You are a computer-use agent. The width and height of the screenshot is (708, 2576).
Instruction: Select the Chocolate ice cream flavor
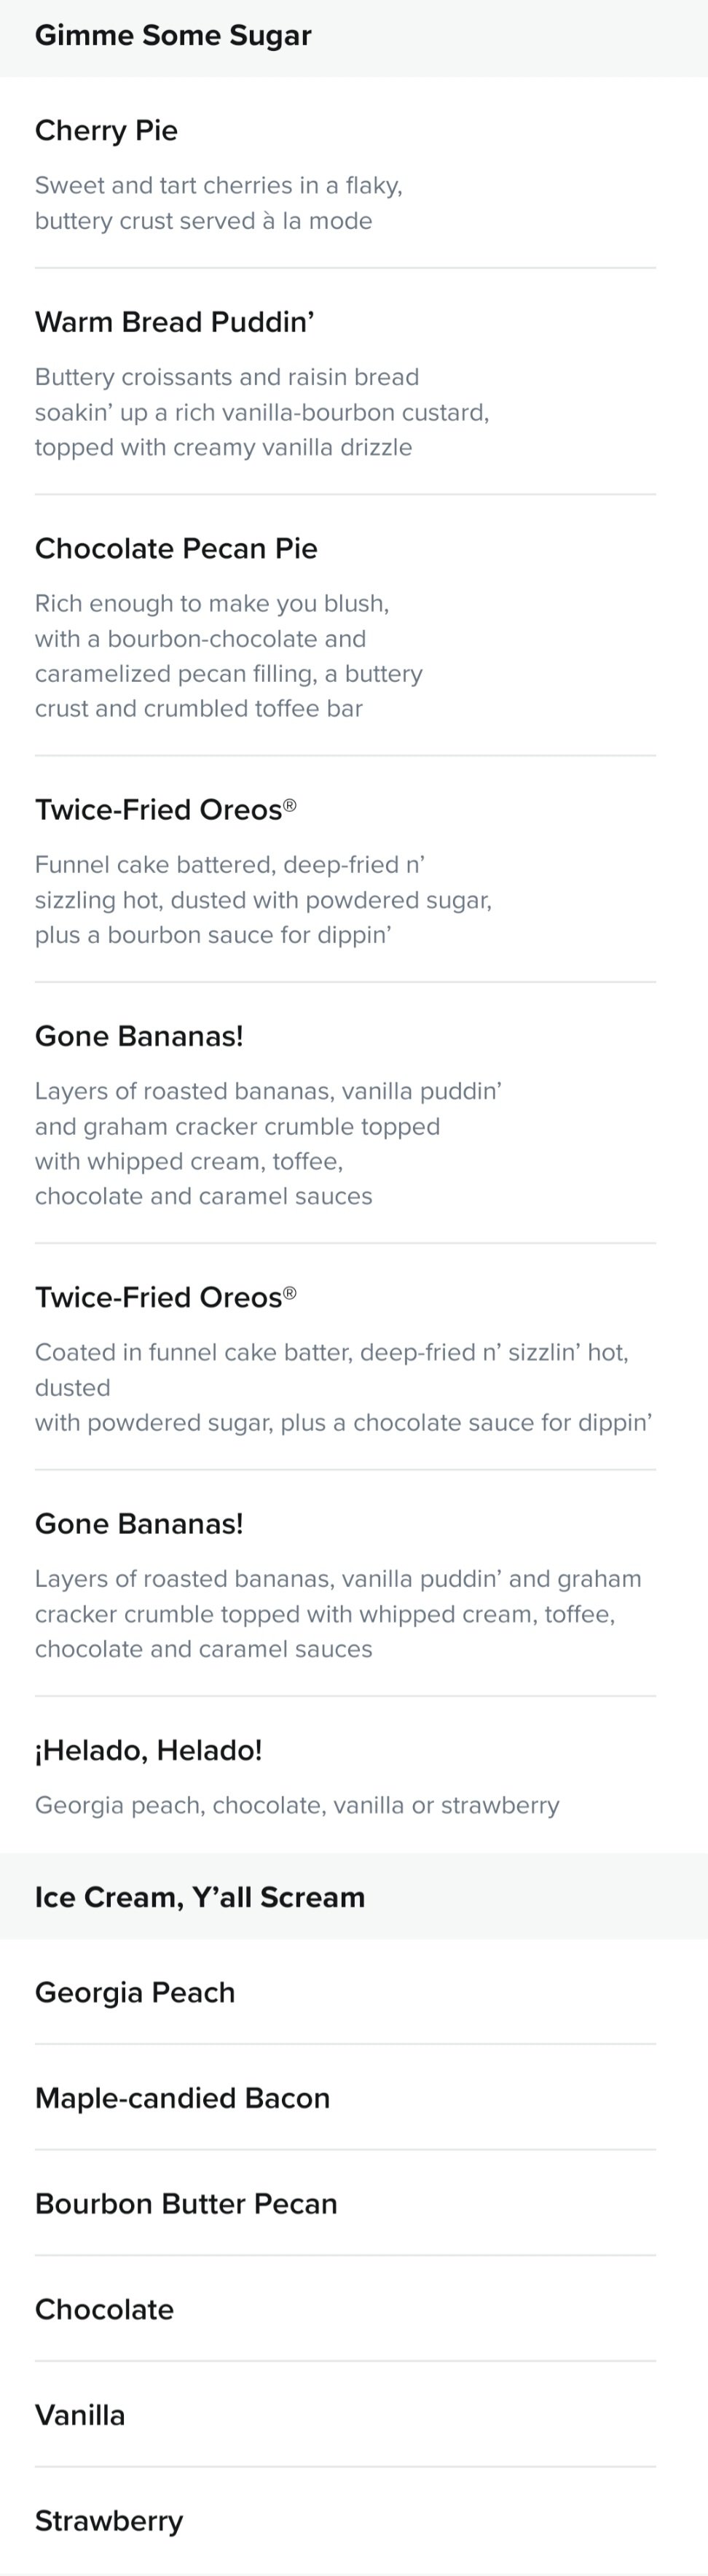345,2309
